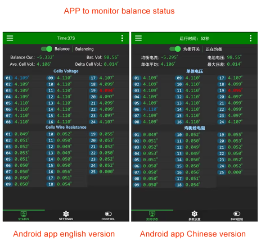This screenshot has width=261, height=241.
Task: Open three-dot overflow menu in English app
Action: (x=122, y=38)
